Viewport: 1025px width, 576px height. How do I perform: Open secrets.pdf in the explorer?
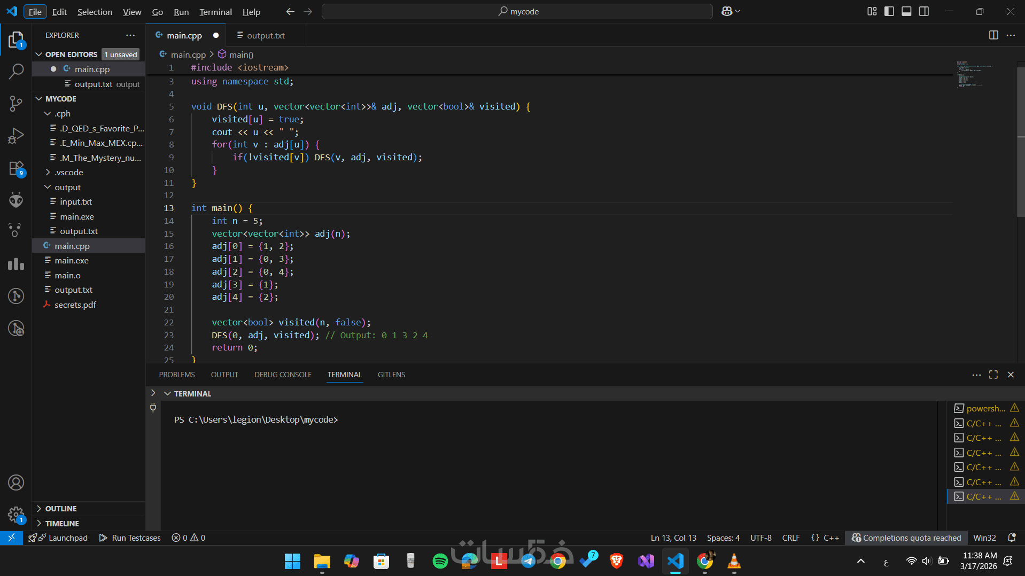pos(75,305)
